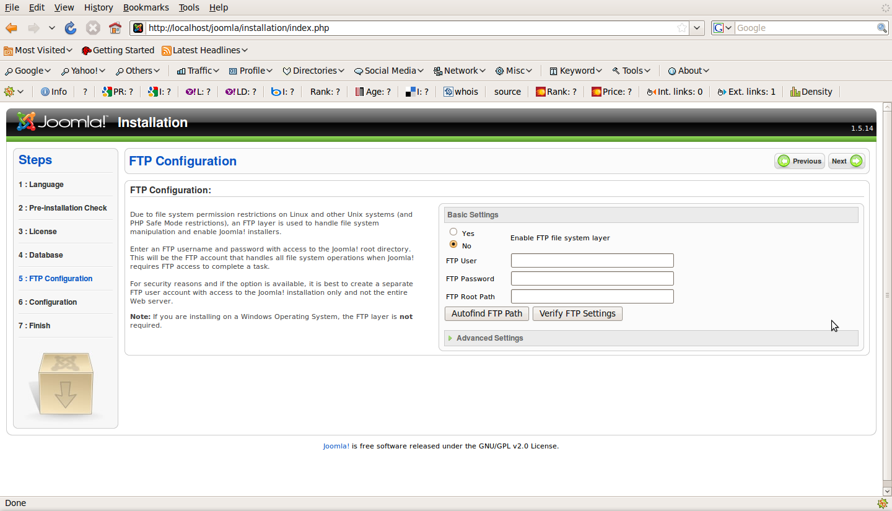
Task: Click the source toolbar item
Action: click(x=507, y=92)
